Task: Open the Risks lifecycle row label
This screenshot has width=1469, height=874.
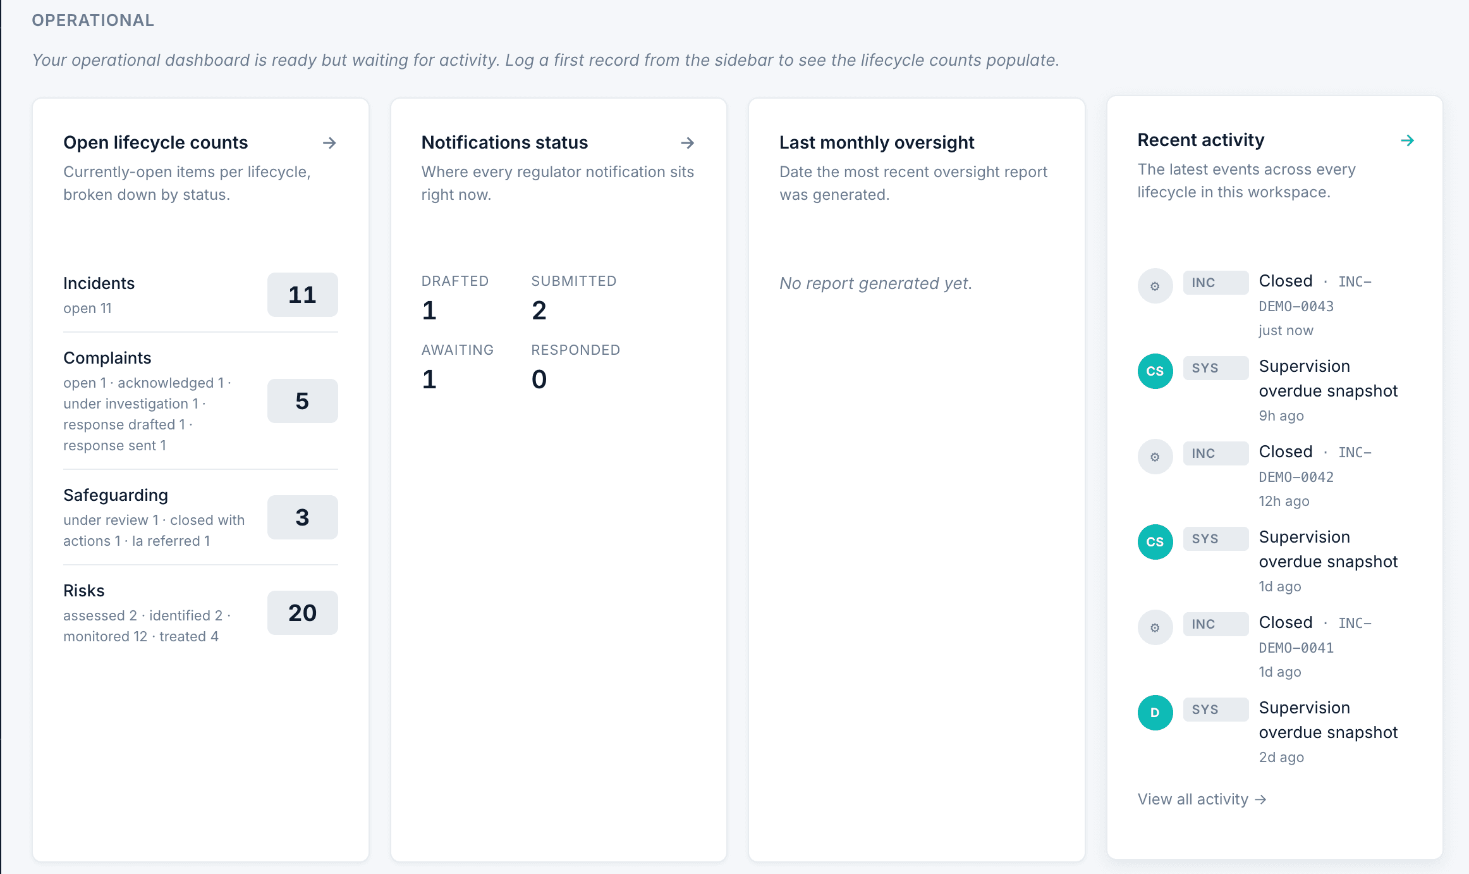Action: (x=84, y=591)
